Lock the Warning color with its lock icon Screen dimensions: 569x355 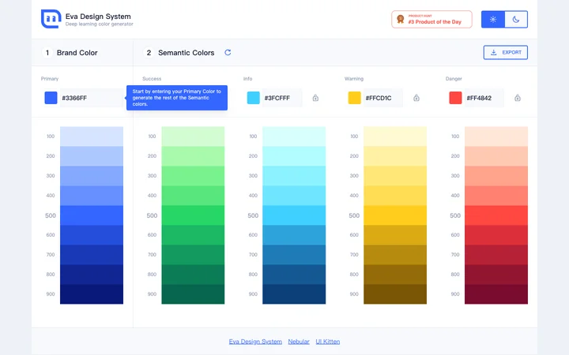(416, 98)
